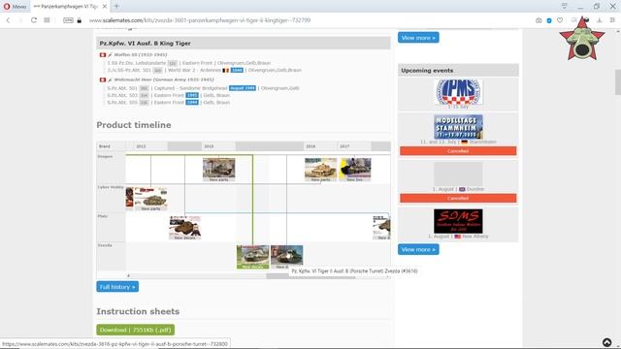
Task: Close the Panzerkampfwagen browser tab
Action: point(105,7)
